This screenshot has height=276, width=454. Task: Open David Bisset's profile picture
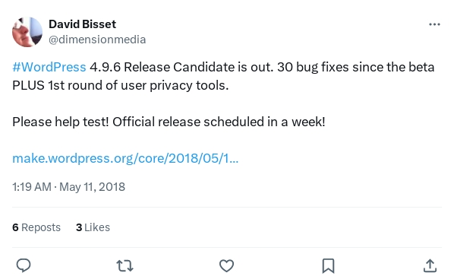pyautogui.click(x=27, y=32)
